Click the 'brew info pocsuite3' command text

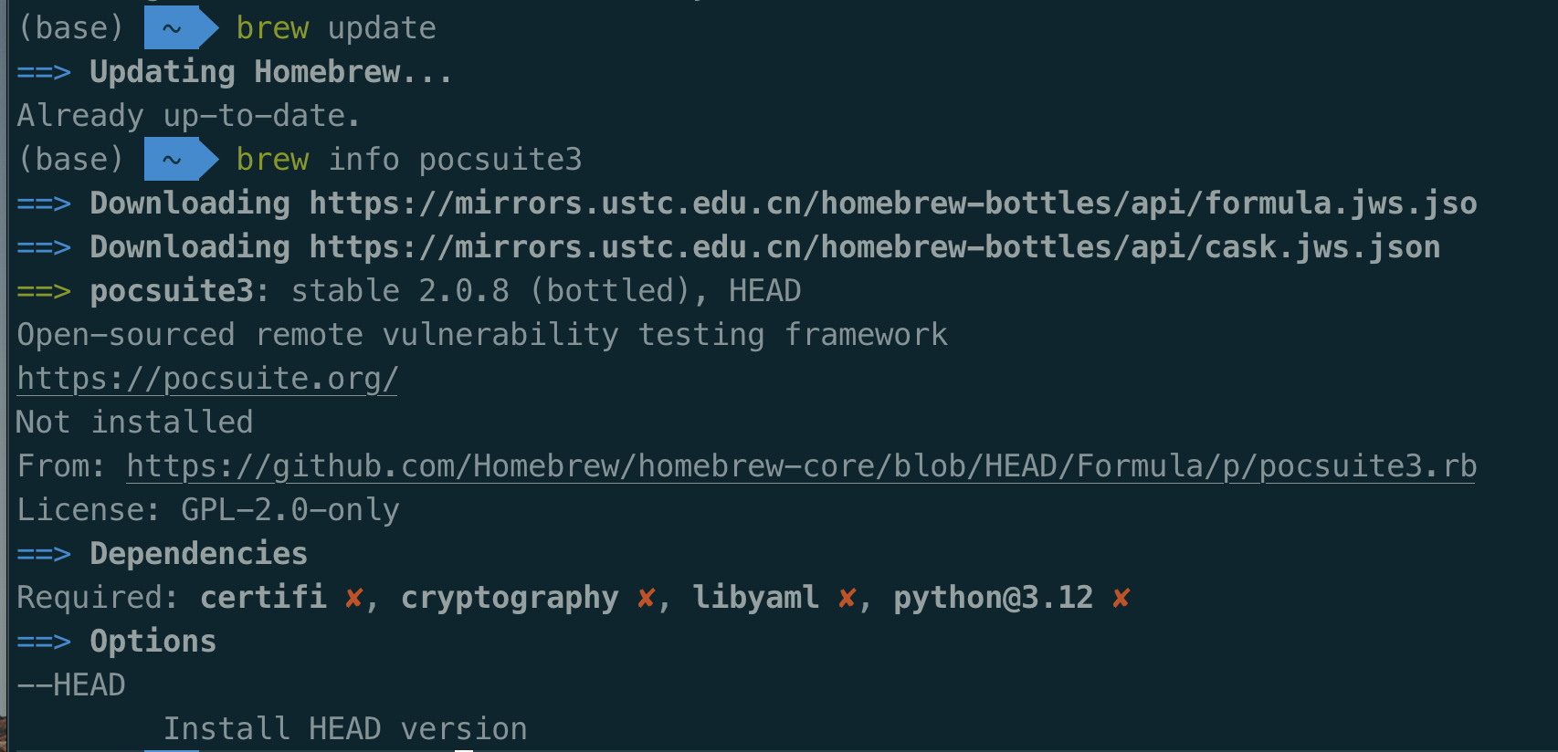(x=408, y=160)
